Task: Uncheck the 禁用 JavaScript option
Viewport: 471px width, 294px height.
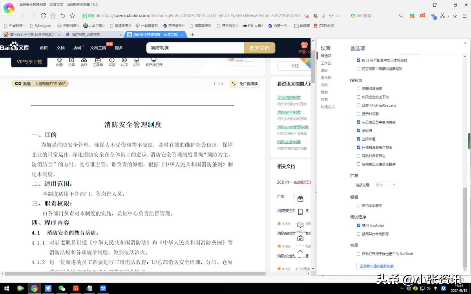Action: pos(358,225)
